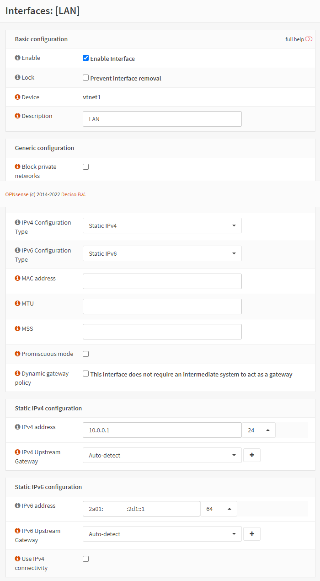The height and width of the screenshot is (581, 320).
Task: Open the IPv6 prefix length dropdown showing 64
Action: pos(219,509)
